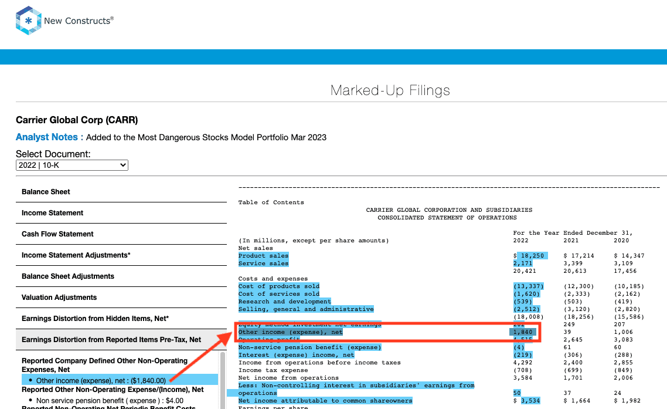Click the highlighted Product sales line
667x409 pixels.
pyautogui.click(x=263, y=256)
